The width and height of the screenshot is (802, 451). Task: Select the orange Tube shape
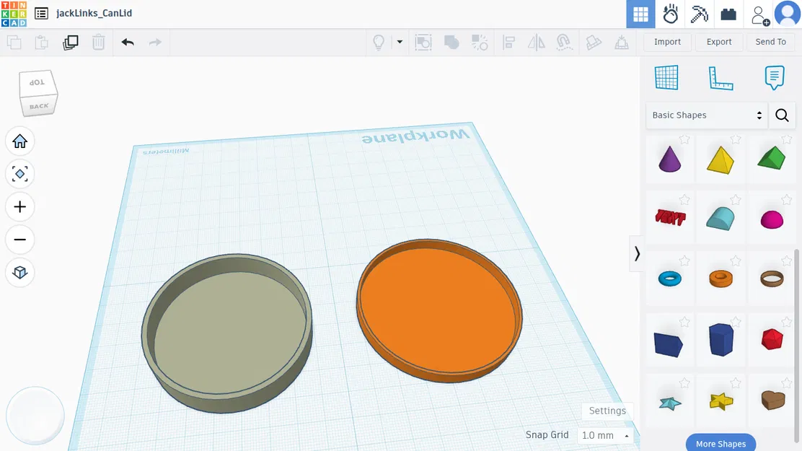click(721, 279)
